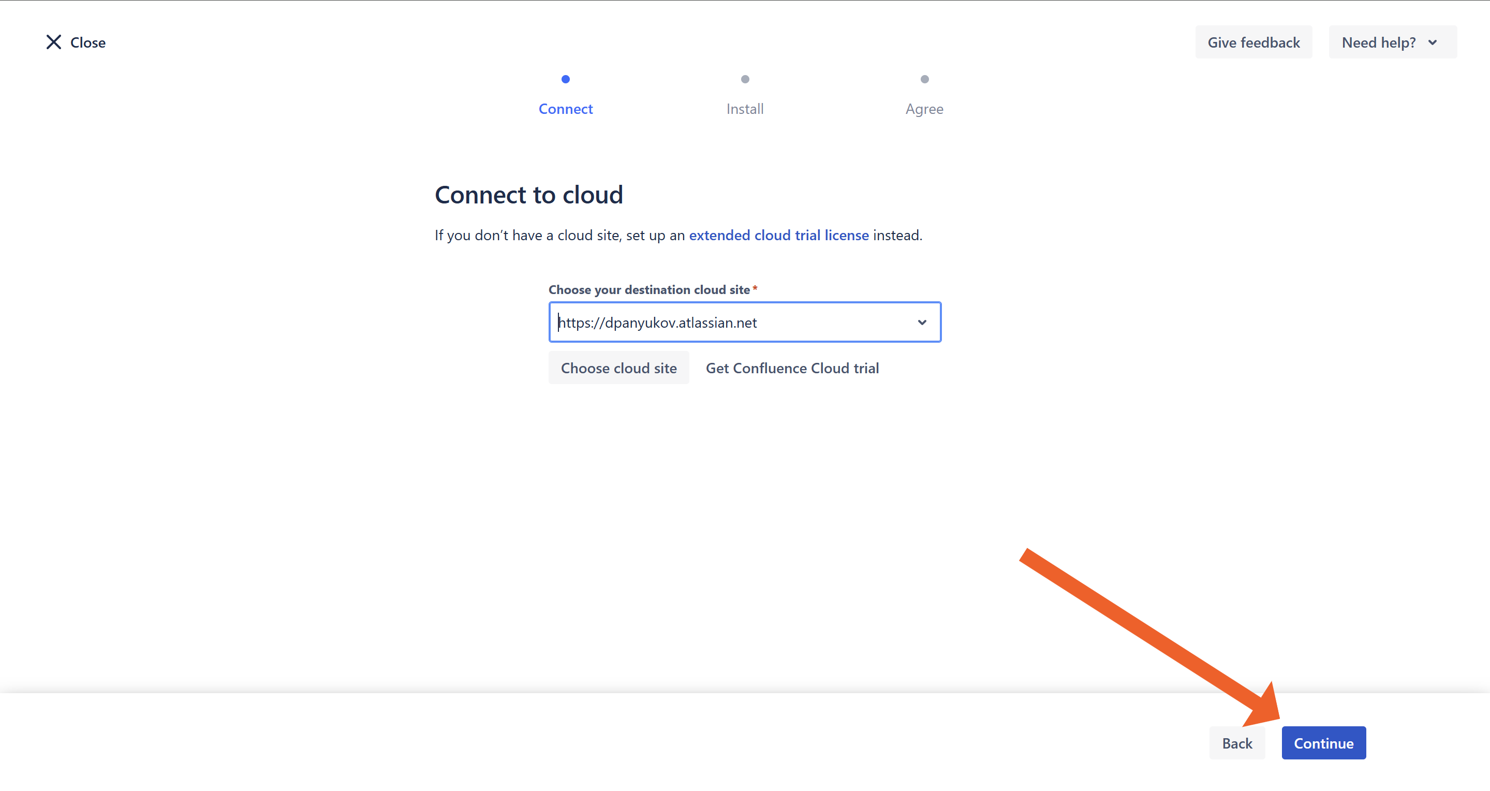Open the Give feedback dialog
The width and height of the screenshot is (1490, 791).
1253,42
